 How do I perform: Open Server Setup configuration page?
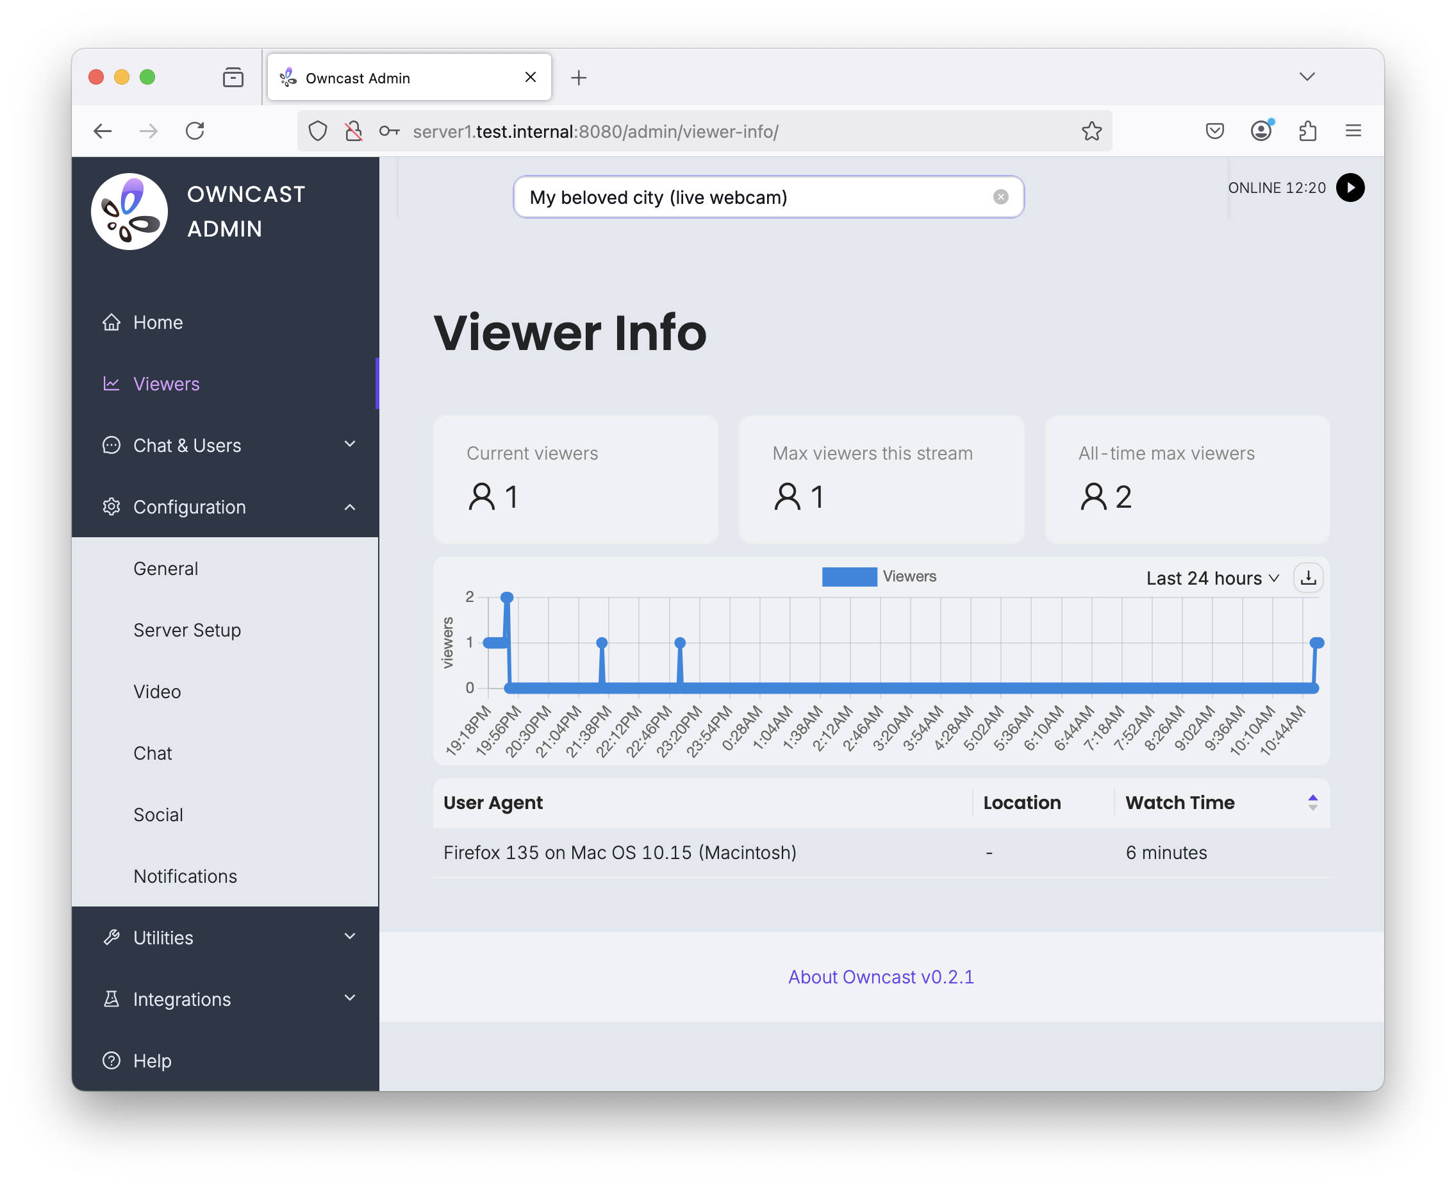point(187,630)
